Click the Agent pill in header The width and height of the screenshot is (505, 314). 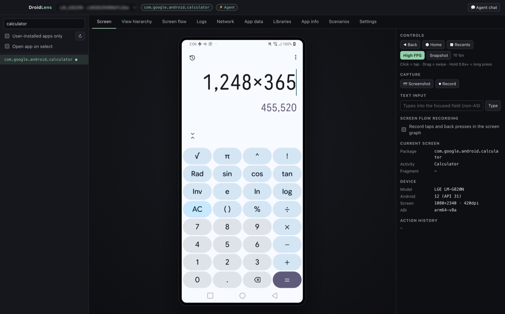click(x=227, y=7)
